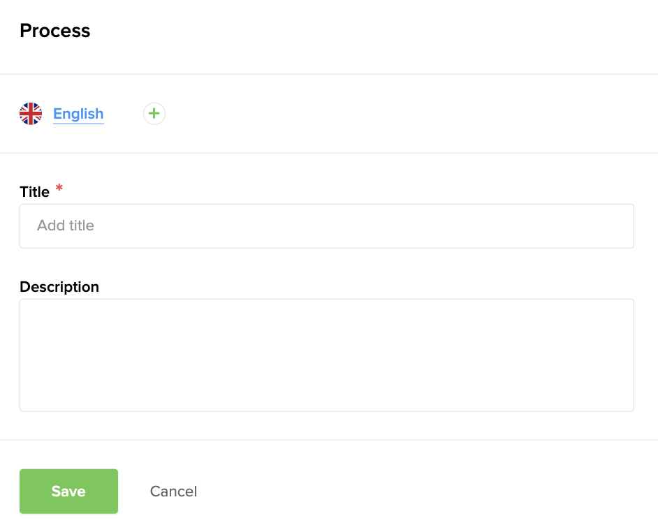Click the Cancel text link
Viewport: 658px width, 532px height.
173,492
